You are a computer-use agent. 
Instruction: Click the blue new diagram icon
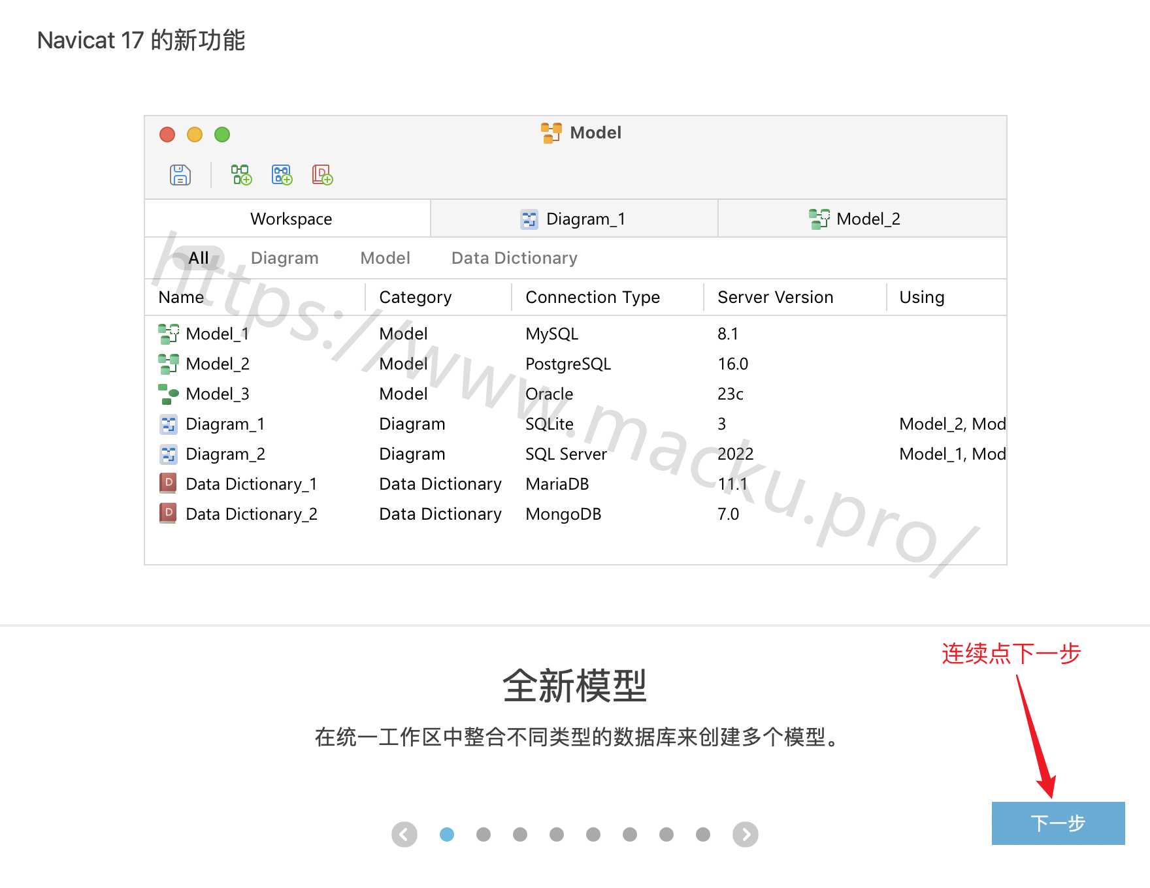[x=282, y=175]
